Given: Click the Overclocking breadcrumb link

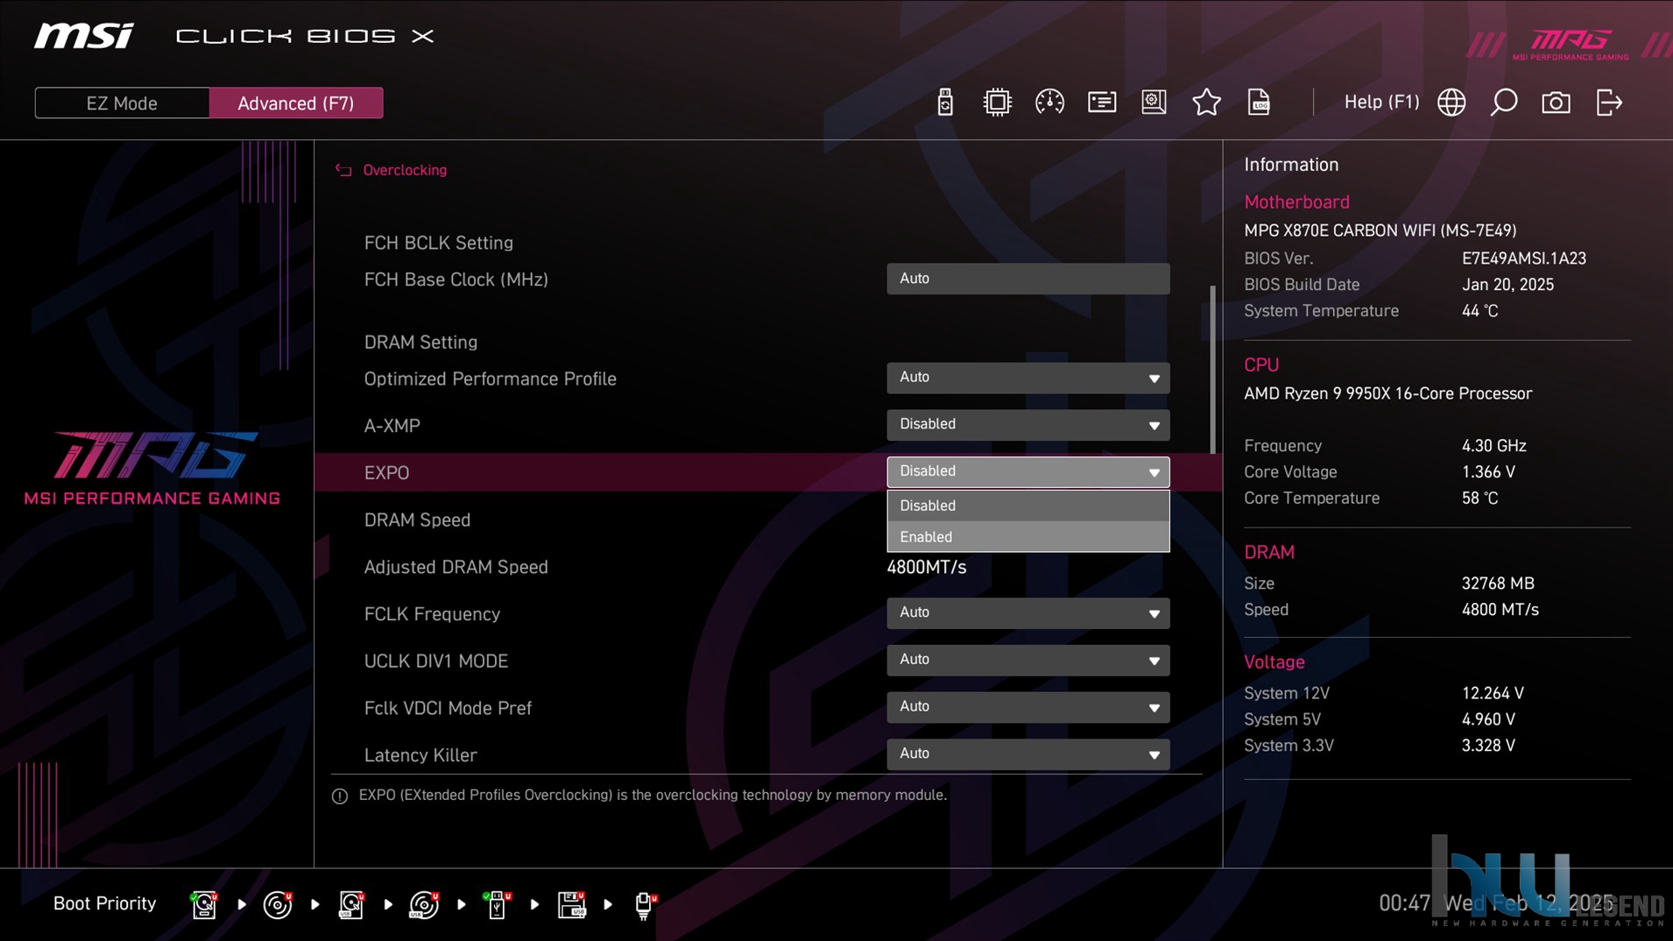Looking at the screenshot, I should 405,170.
